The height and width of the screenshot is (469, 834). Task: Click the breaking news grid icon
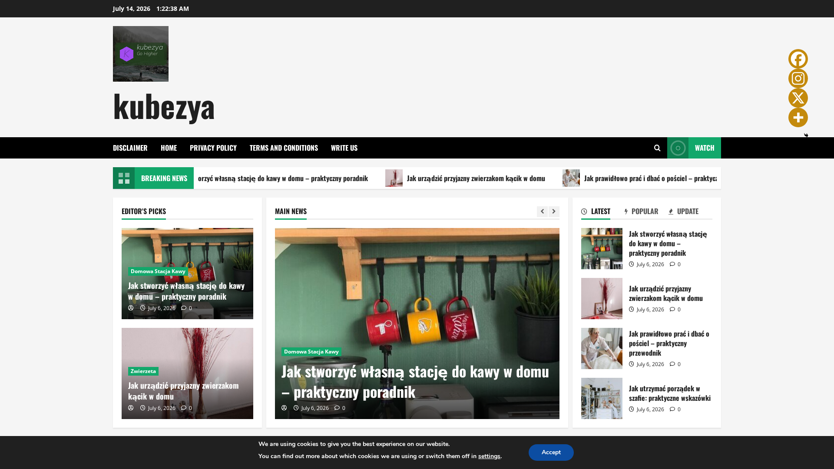tap(124, 178)
